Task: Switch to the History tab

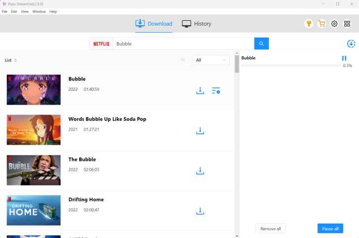Action: coord(197,24)
